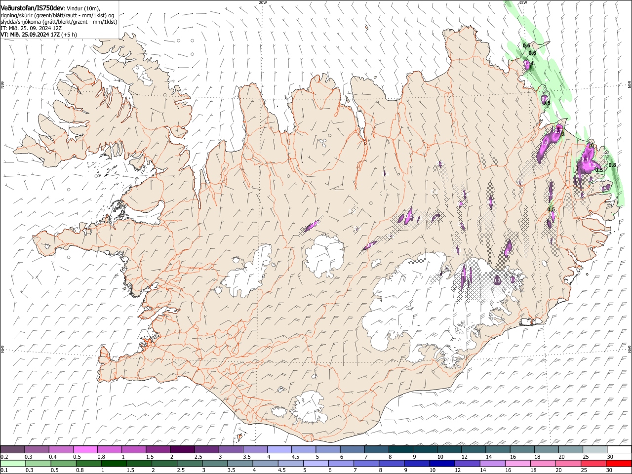
Task: Pick bottom-row violet swatch starting at 12
Action: point(468,464)
